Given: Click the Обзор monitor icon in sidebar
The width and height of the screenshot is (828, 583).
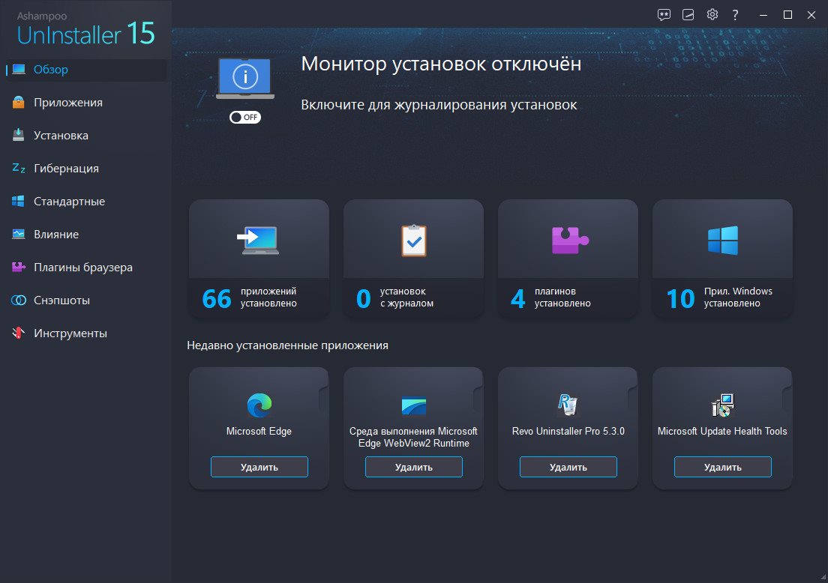Looking at the screenshot, I should pyautogui.click(x=19, y=70).
